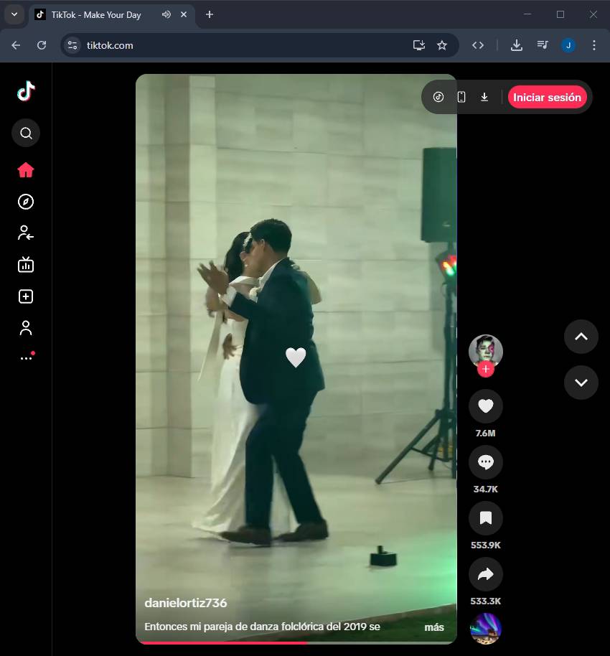Open Profile icon in sidebar
The height and width of the screenshot is (656, 610).
click(26, 328)
